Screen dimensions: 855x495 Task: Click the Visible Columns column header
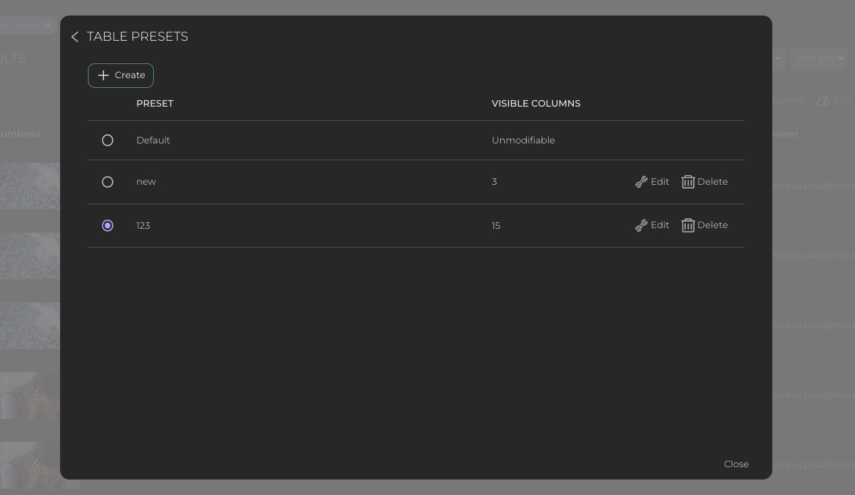pos(536,103)
